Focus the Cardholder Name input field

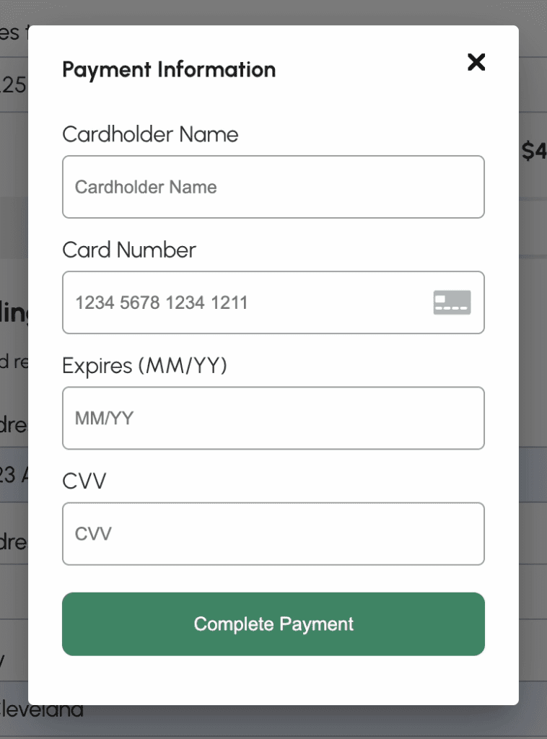[273, 187]
